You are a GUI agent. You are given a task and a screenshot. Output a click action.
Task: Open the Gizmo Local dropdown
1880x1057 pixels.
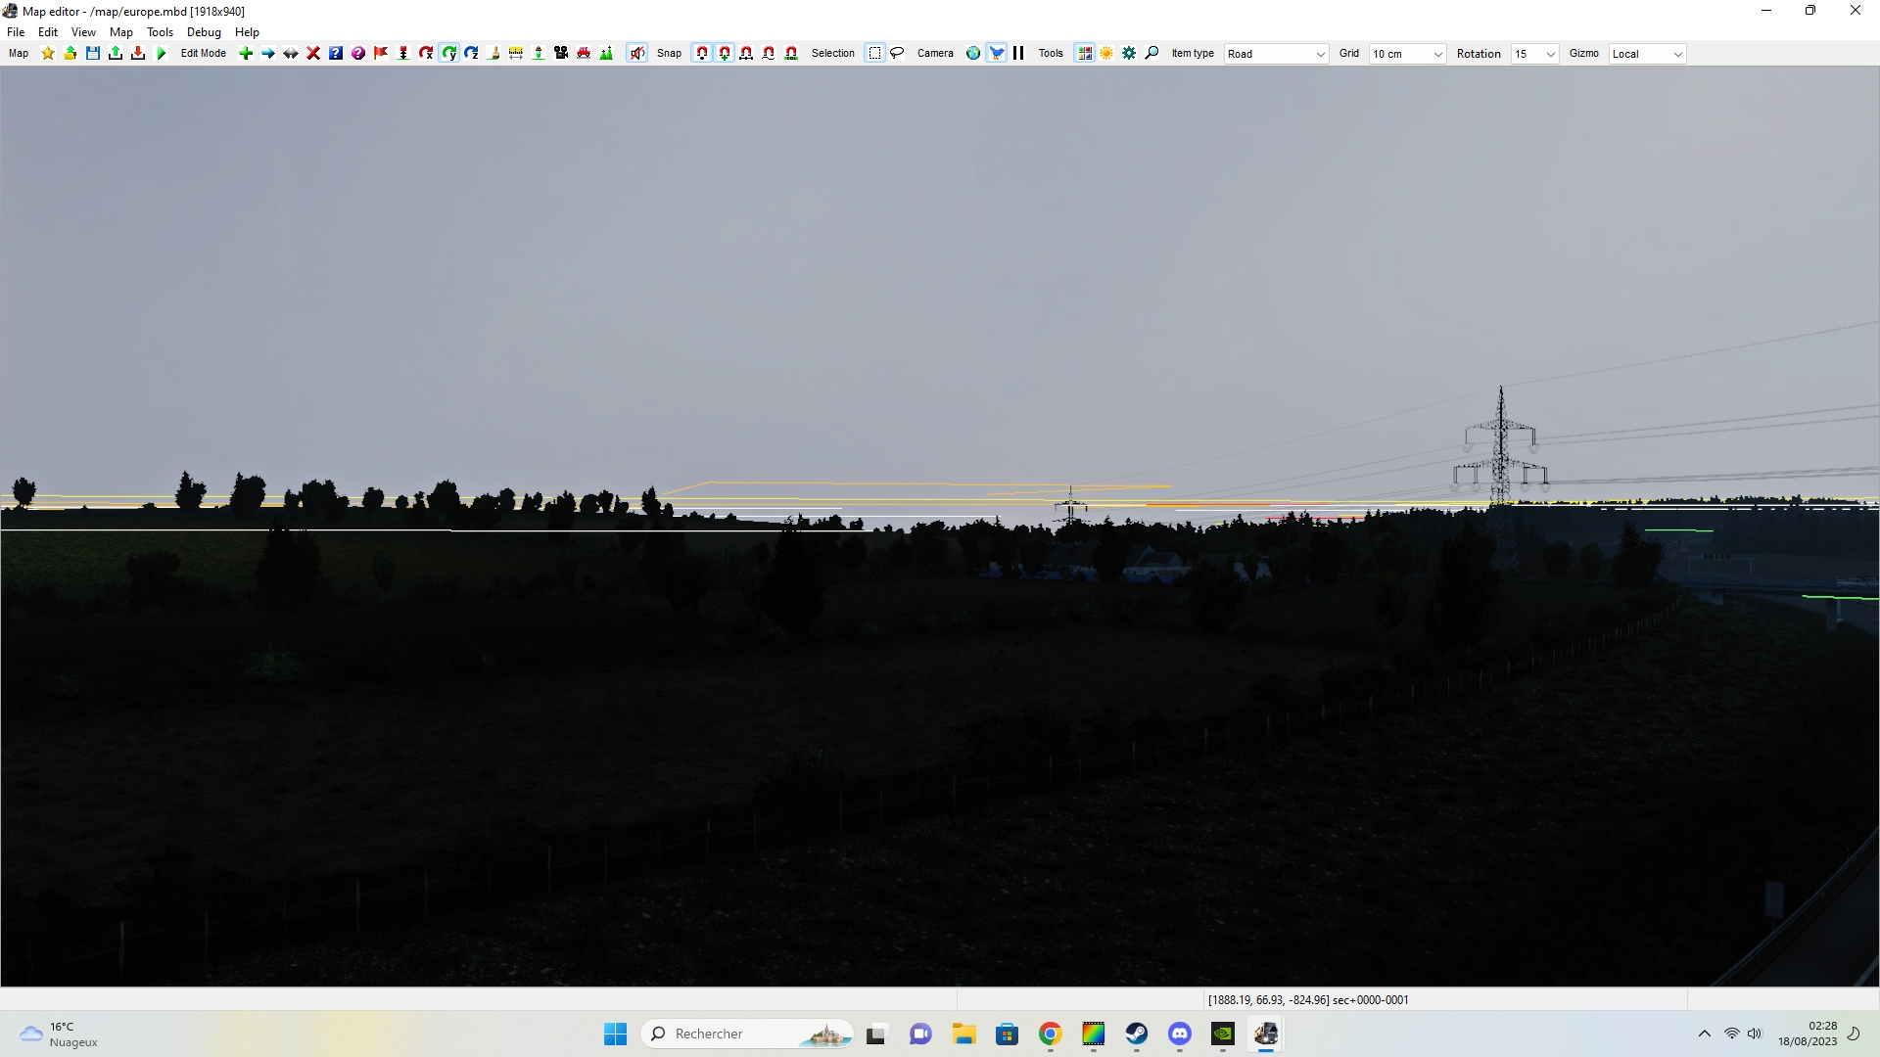point(1647,54)
